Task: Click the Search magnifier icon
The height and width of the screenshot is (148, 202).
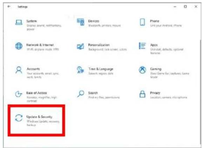Action: click(81, 94)
